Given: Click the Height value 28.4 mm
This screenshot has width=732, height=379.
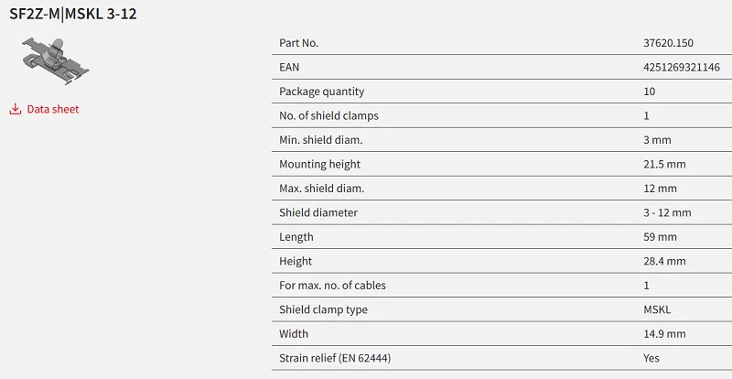Looking at the screenshot, I should [664, 261].
